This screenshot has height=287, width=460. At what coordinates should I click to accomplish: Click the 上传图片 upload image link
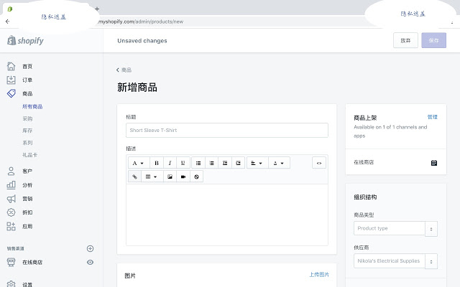[x=319, y=274]
